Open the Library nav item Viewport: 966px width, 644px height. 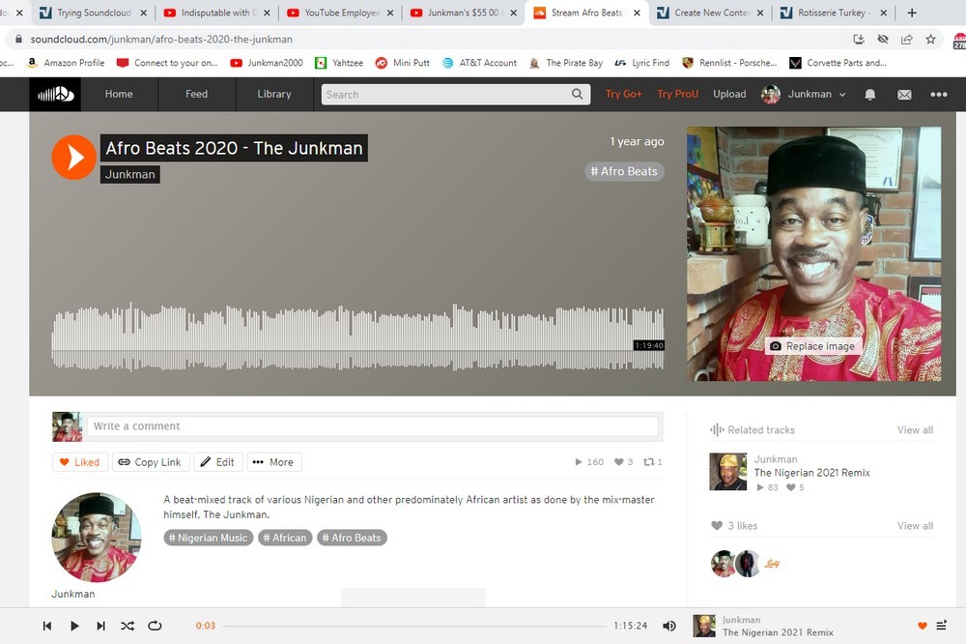(x=274, y=95)
